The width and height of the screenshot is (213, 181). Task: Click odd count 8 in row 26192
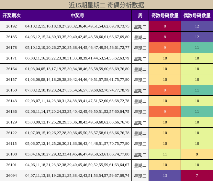(x=165, y=26)
